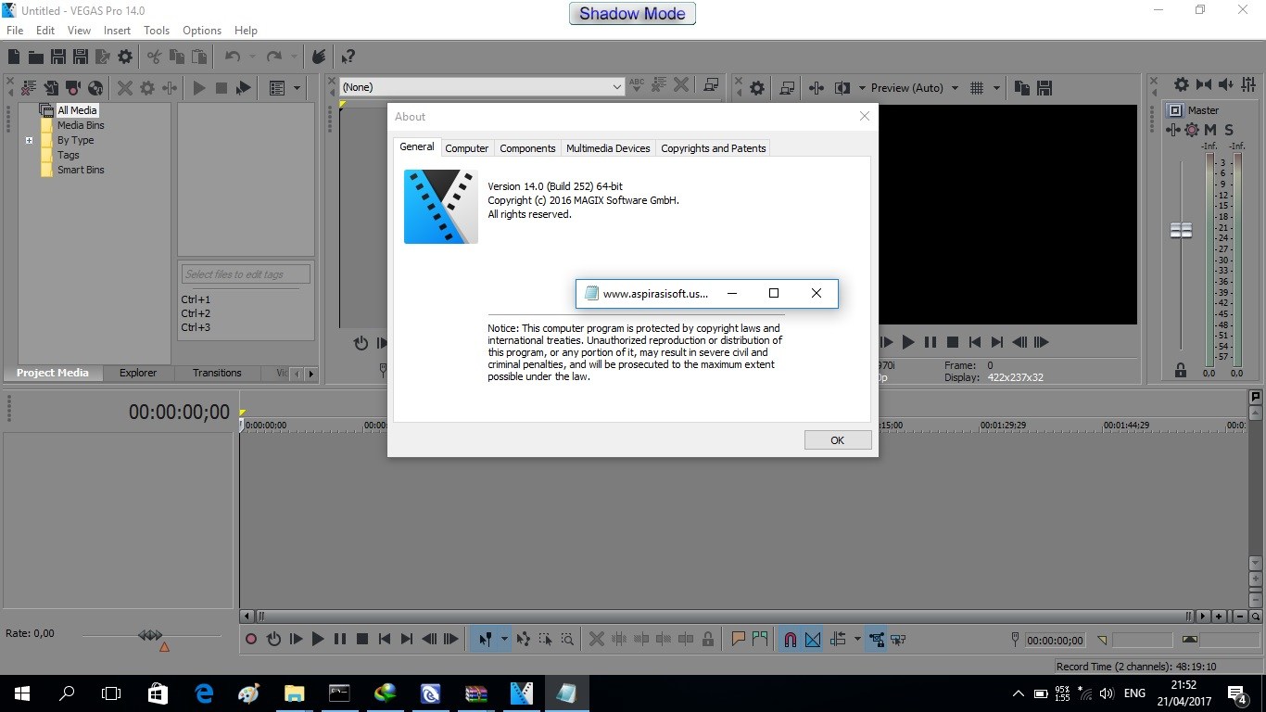Click the Rate scrub slider control
Screen dimensions: 1266x712
(x=150, y=635)
